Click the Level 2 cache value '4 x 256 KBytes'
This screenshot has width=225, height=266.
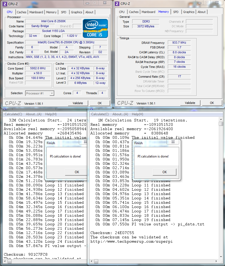(x=80, y=78)
